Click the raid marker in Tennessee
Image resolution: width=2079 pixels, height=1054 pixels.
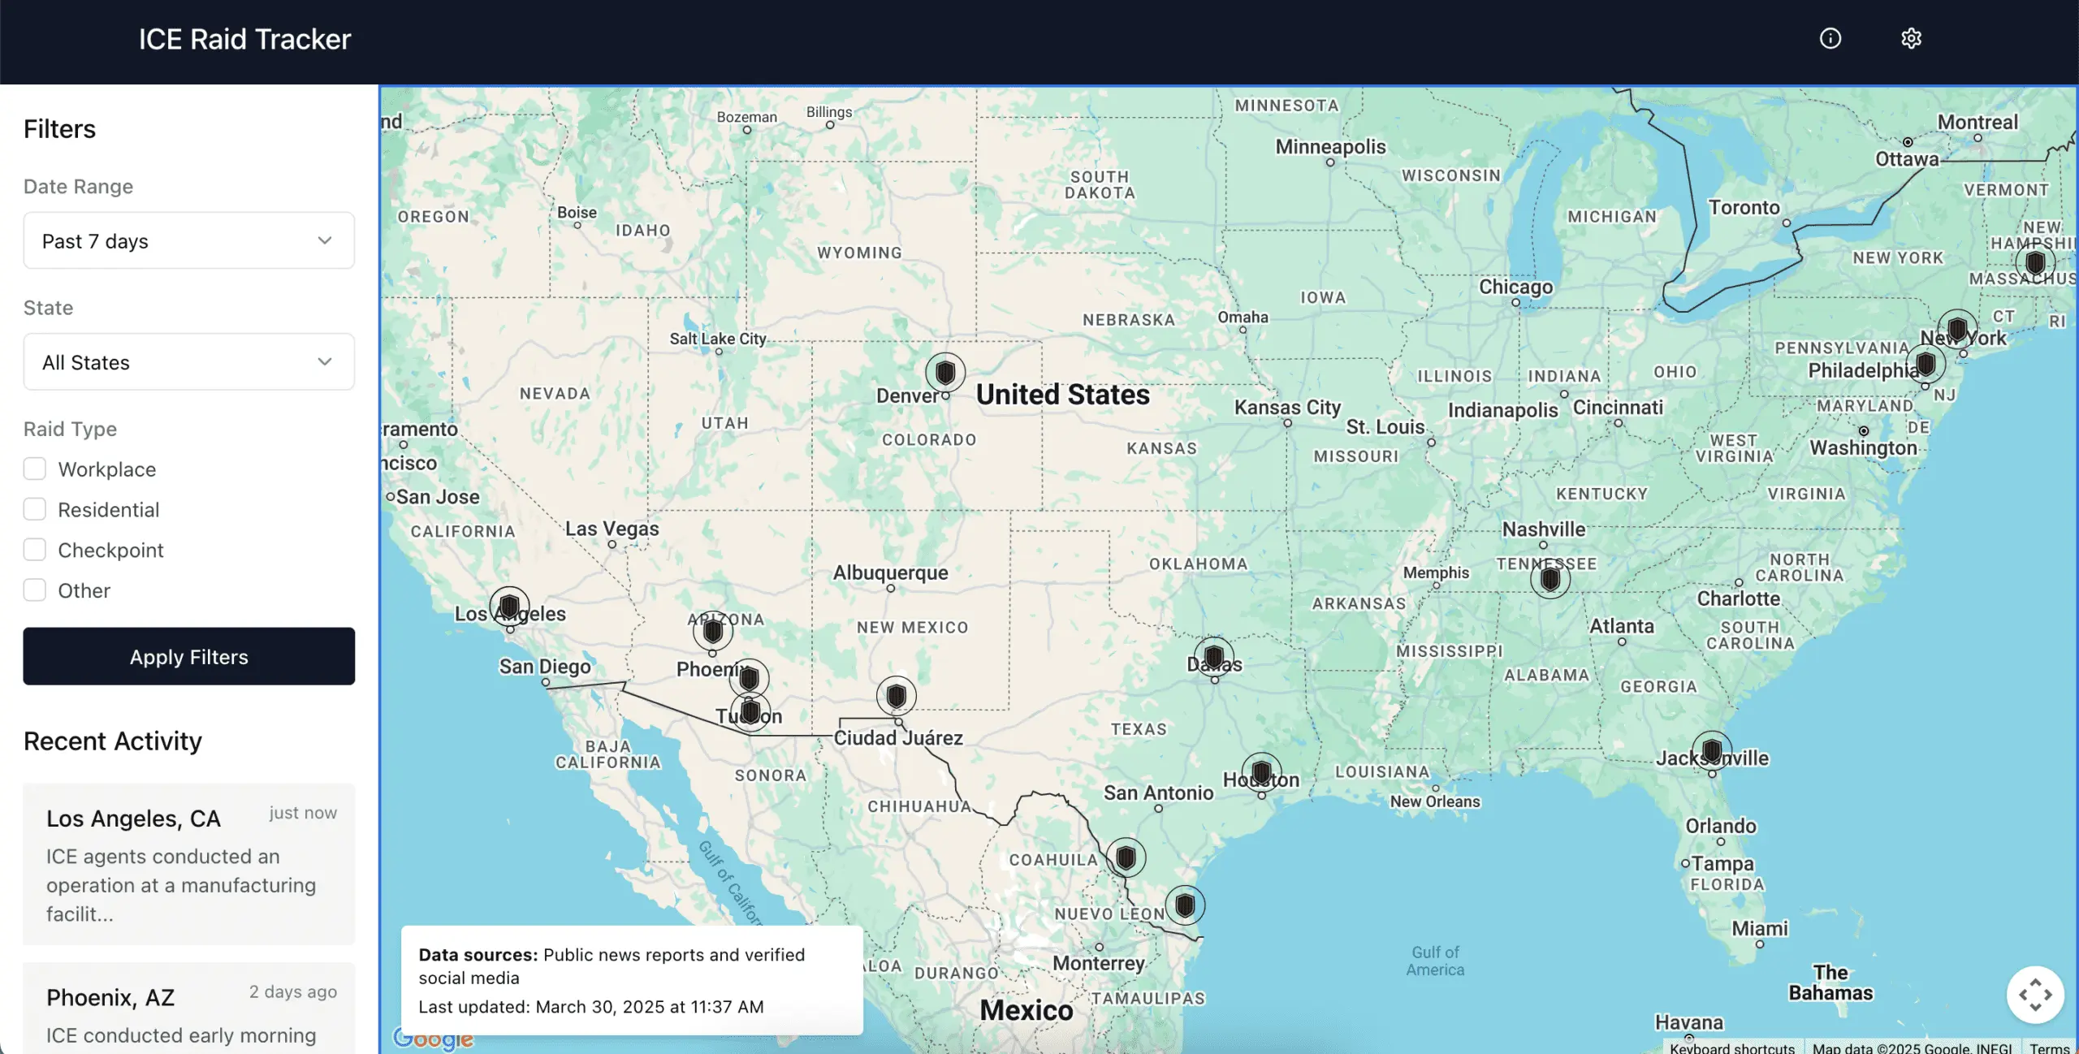[x=1550, y=579]
